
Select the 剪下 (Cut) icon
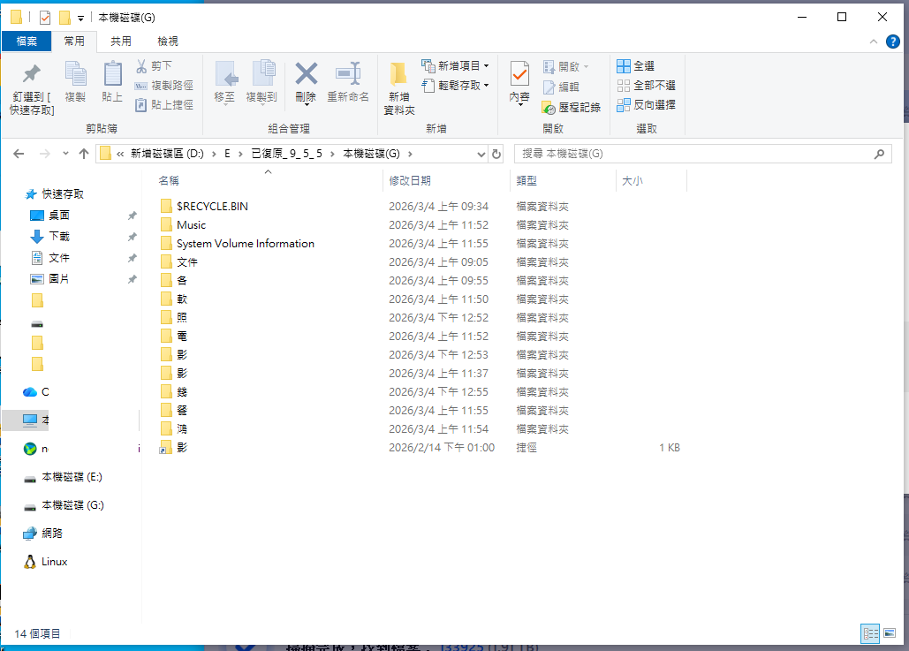coord(141,64)
